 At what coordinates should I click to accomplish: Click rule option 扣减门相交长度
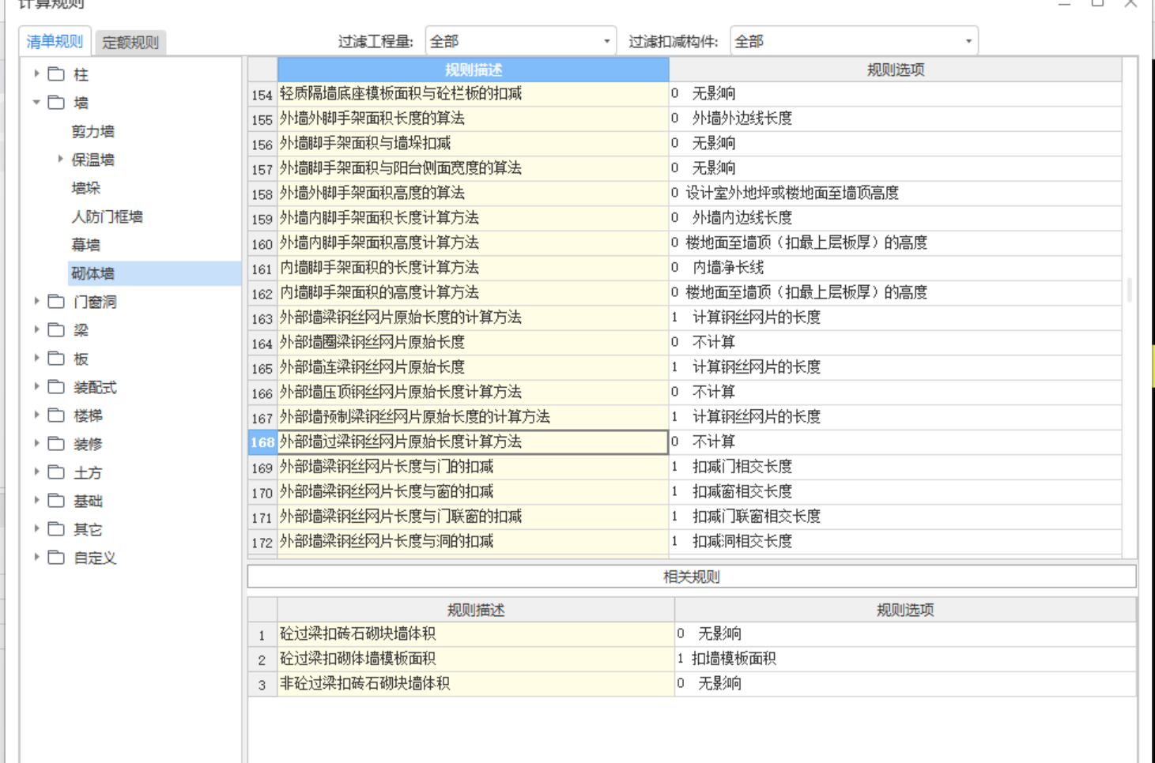point(742,467)
